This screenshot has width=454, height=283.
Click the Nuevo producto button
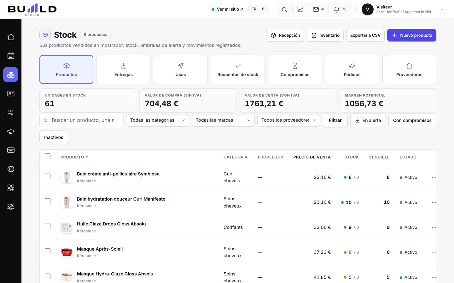[x=412, y=35]
